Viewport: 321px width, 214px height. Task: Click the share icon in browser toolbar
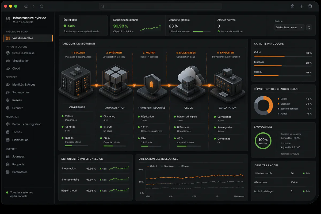[293, 6]
